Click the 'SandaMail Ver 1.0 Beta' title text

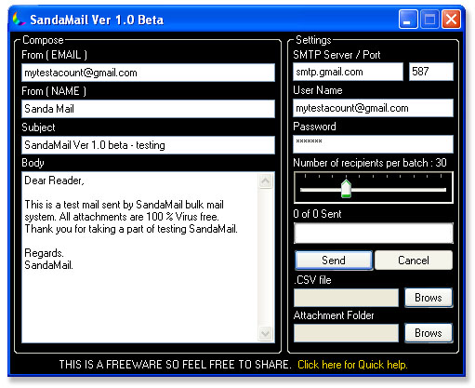coord(97,20)
